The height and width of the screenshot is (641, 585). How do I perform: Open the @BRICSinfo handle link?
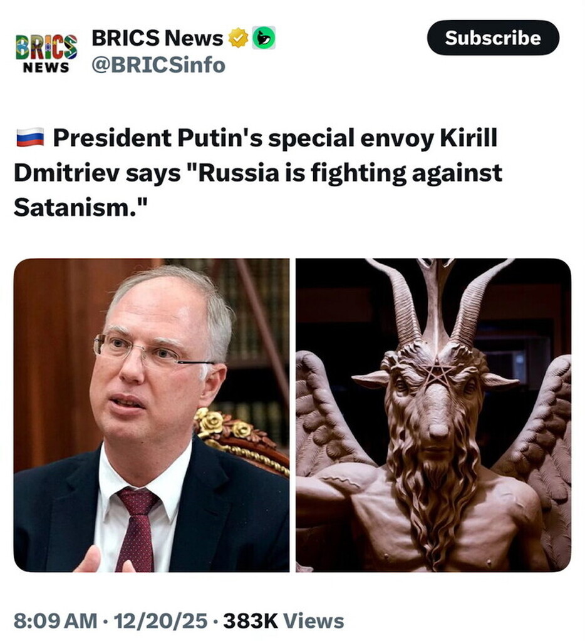pyautogui.click(x=158, y=65)
